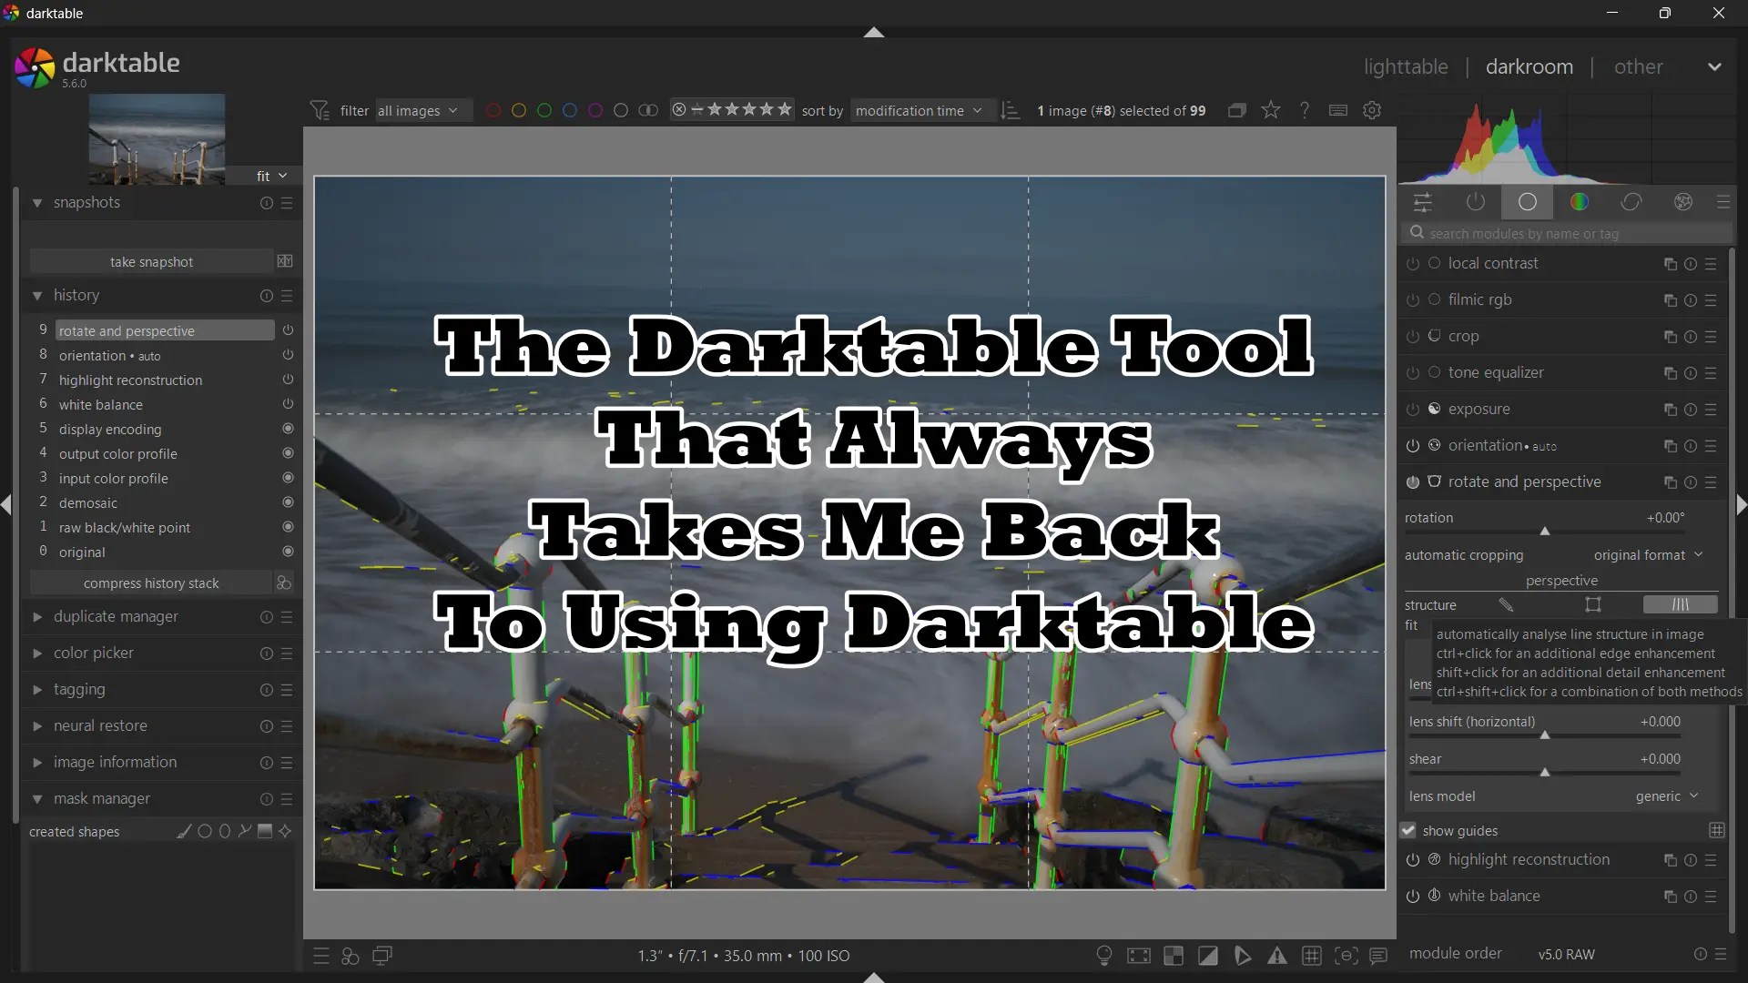Switch to correct modules group tab
Viewport: 1748px width, 983px height.
point(1631,202)
